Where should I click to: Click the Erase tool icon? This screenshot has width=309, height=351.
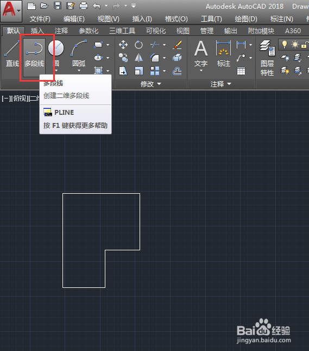coord(177,45)
